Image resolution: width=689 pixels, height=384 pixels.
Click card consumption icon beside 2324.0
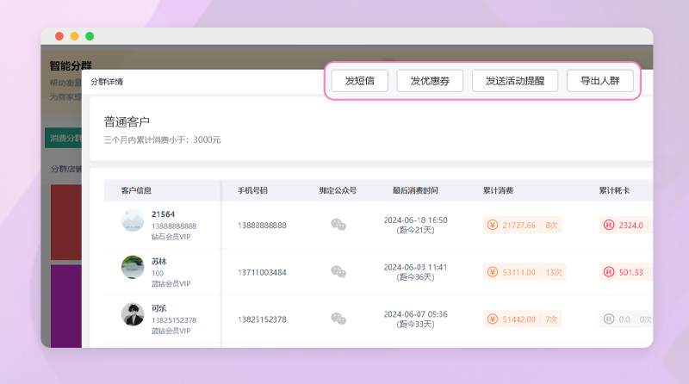tap(609, 225)
